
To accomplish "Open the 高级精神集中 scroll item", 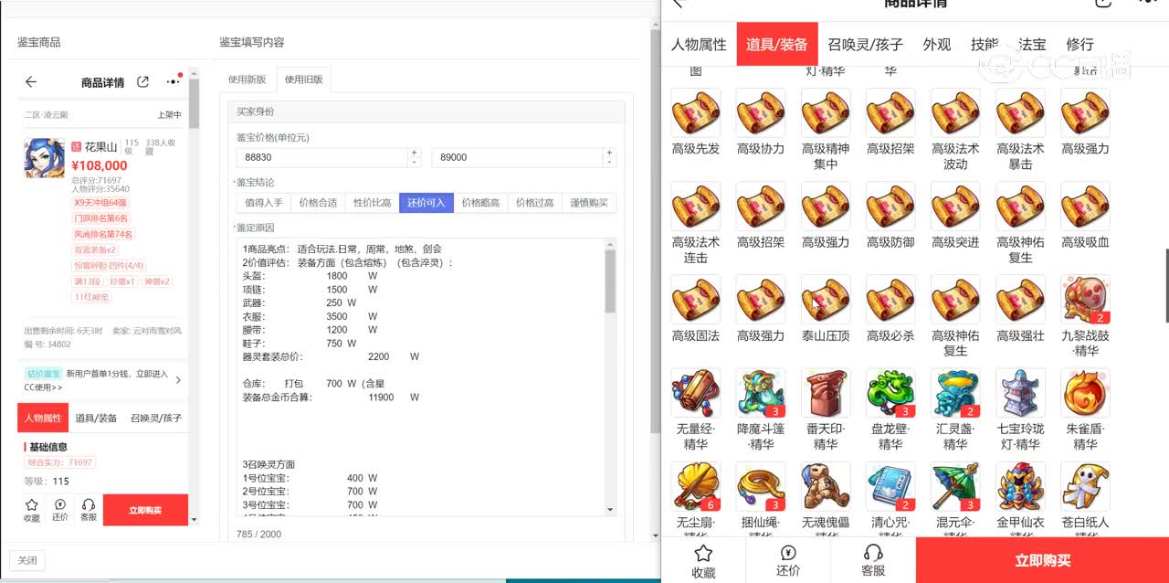I will pyautogui.click(x=826, y=112).
